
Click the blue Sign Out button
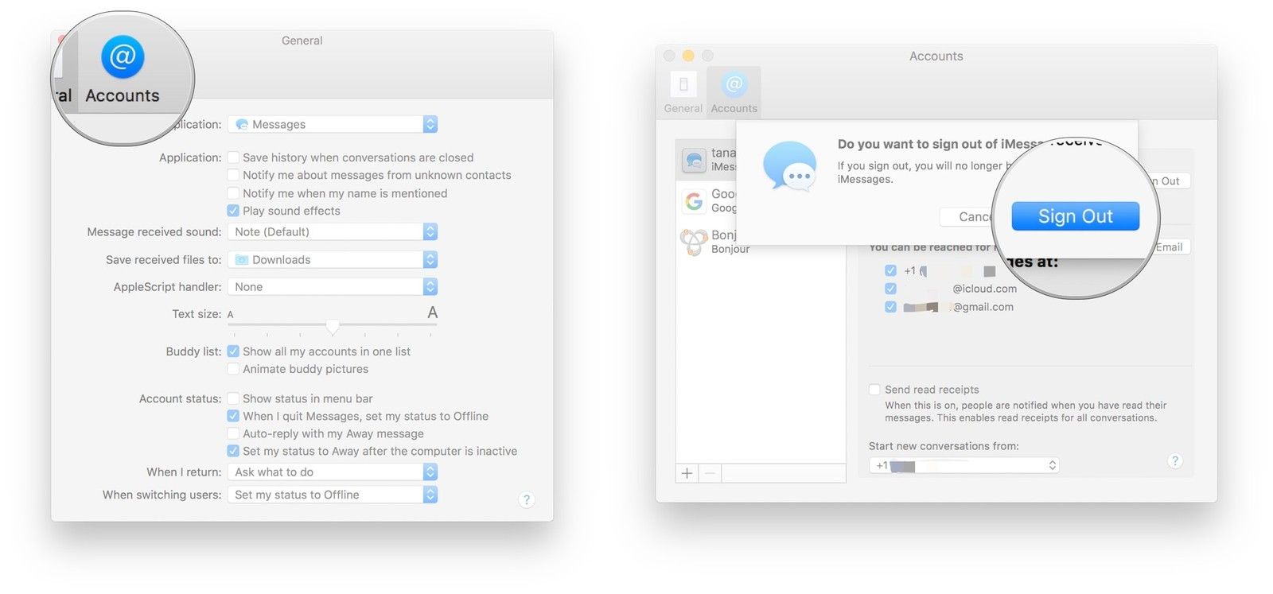pos(1075,216)
